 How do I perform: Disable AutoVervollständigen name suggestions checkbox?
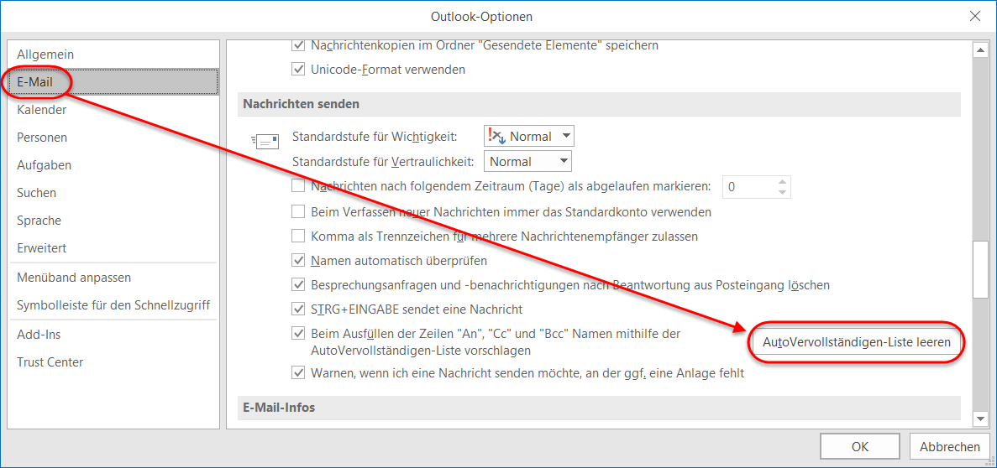(x=298, y=333)
